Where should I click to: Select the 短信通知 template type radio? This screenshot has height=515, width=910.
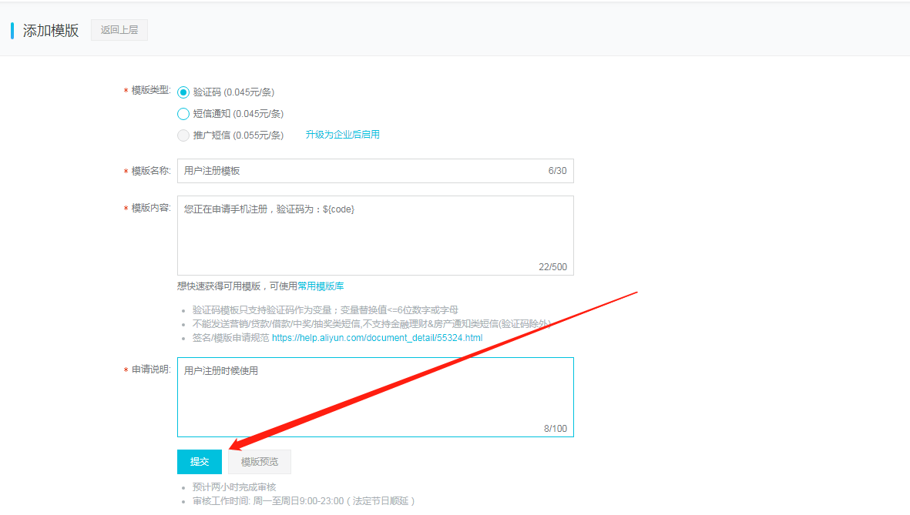pyautogui.click(x=183, y=114)
